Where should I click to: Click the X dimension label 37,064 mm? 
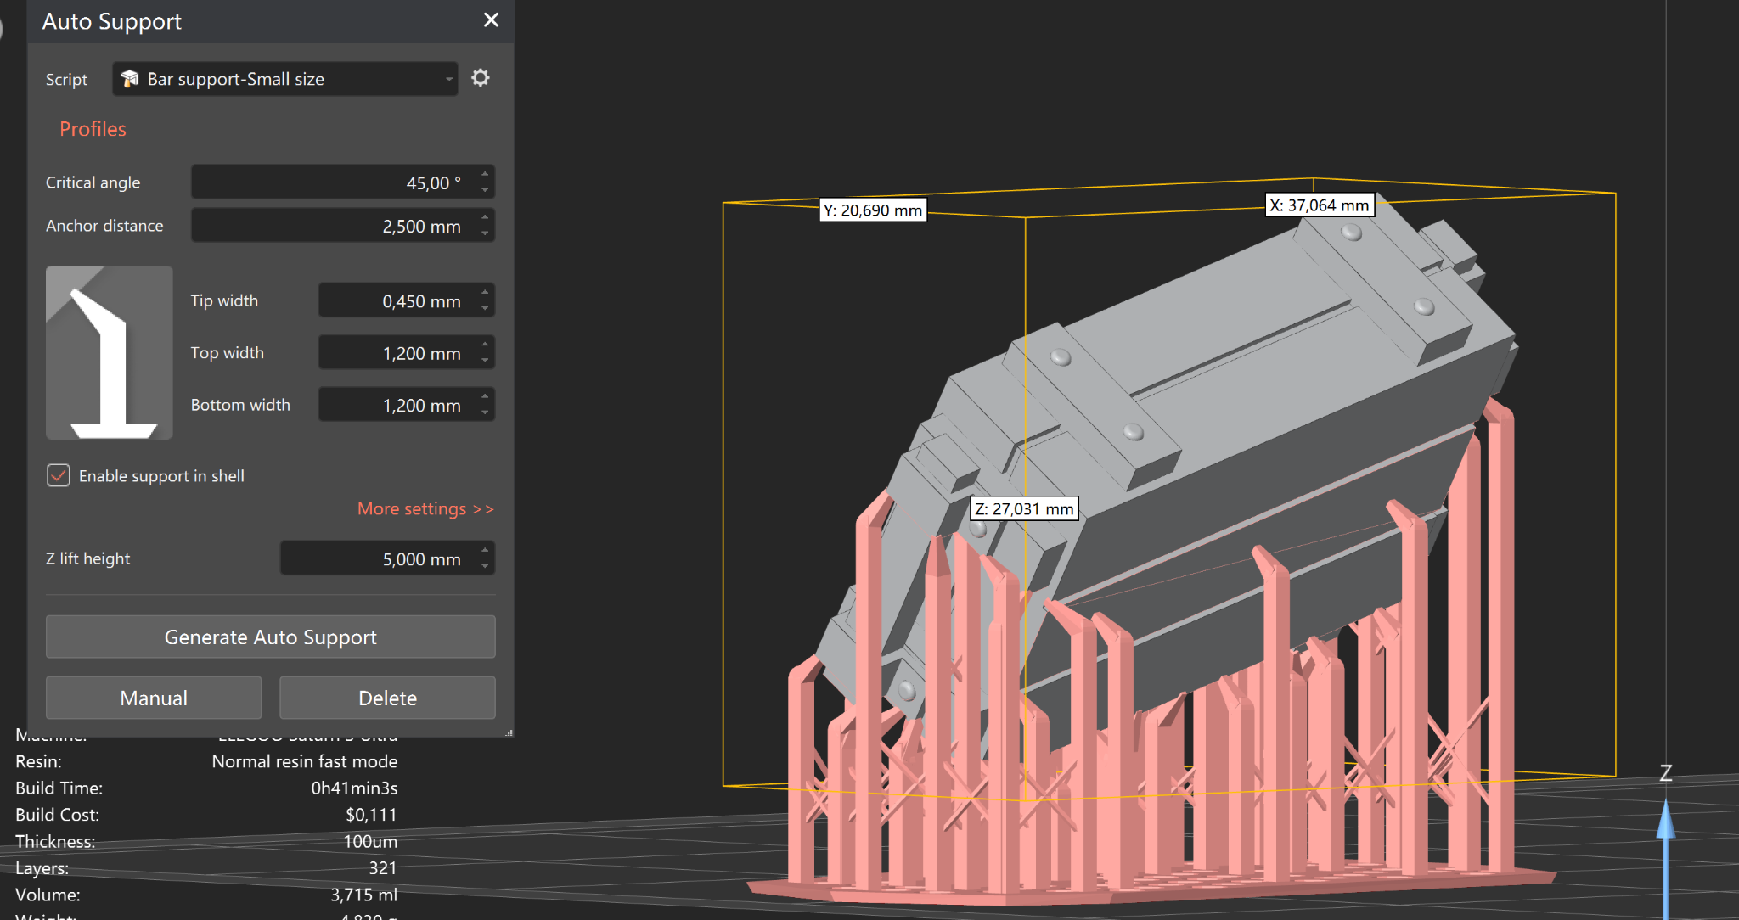[x=1319, y=205]
